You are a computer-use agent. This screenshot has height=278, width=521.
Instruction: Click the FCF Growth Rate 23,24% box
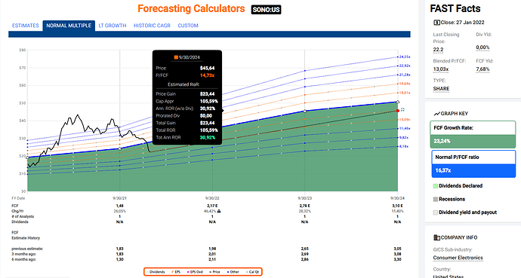coord(473,135)
